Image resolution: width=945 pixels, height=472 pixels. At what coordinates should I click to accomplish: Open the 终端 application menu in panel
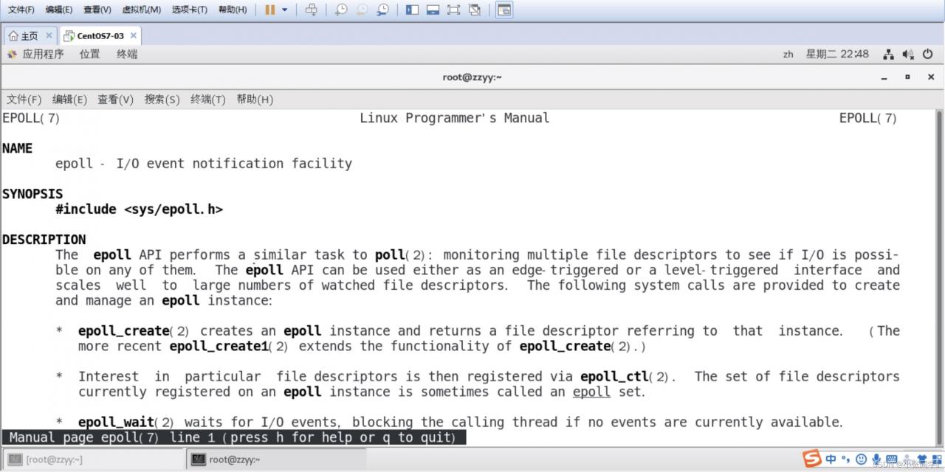click(x=127, y=54)
